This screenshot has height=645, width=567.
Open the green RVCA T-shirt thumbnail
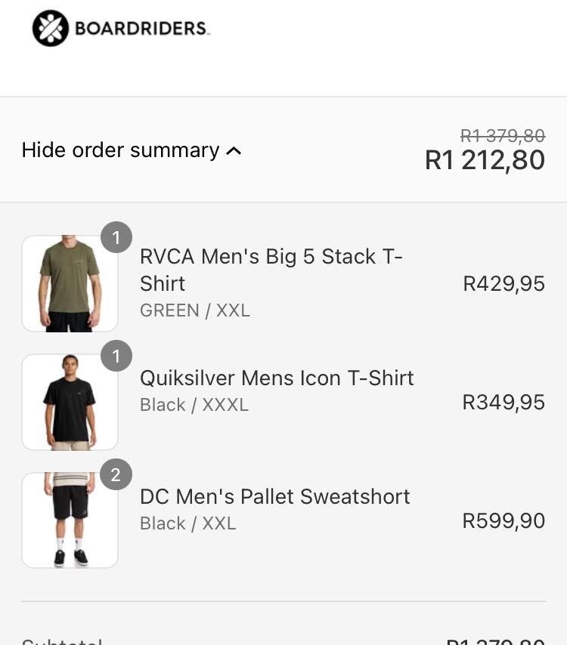70,284
